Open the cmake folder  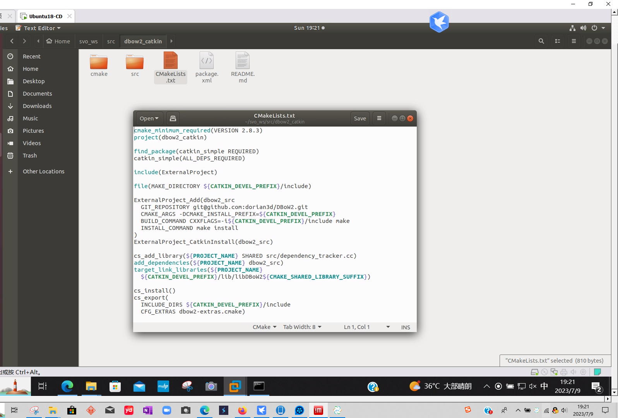[99, 65]
